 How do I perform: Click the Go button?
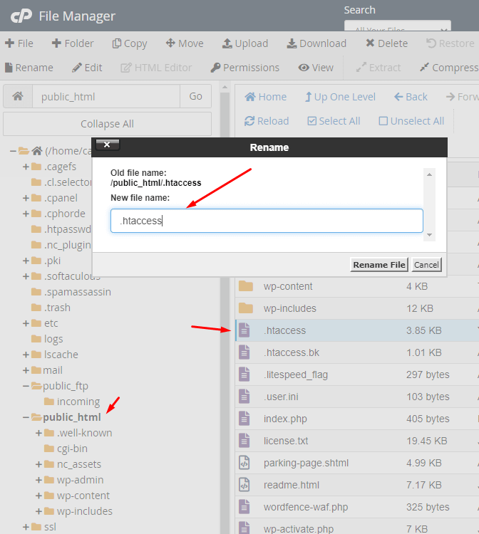[x=196, y=96]
